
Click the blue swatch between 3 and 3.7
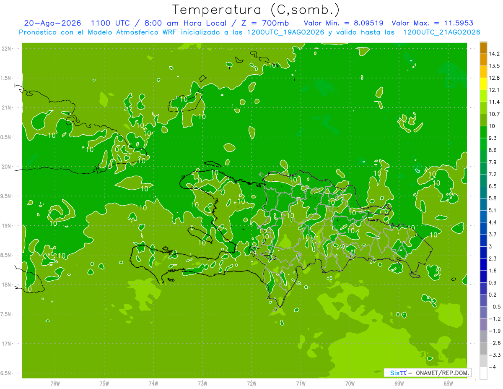point(483,240)
